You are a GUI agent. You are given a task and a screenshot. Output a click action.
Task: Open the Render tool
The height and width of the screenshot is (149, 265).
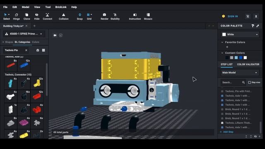coord(104,17)
